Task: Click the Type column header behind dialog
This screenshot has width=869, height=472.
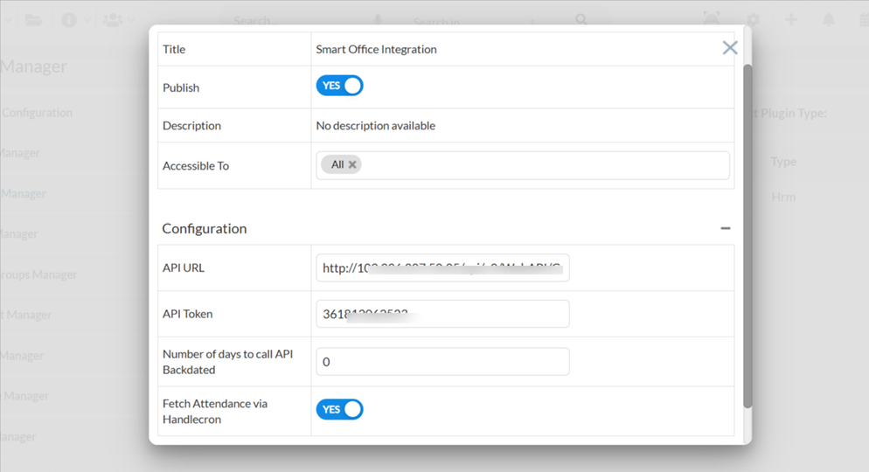Action: (783, 162)
